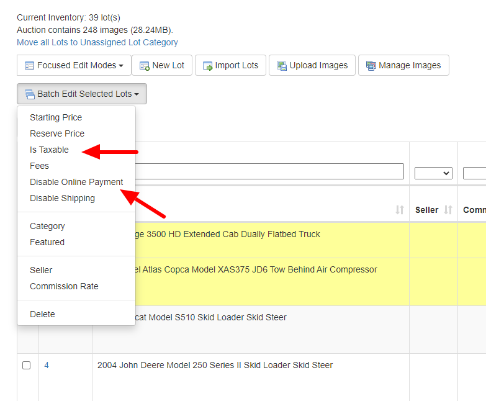
Task: Open lot number 4 link
Action: [47, 366]
